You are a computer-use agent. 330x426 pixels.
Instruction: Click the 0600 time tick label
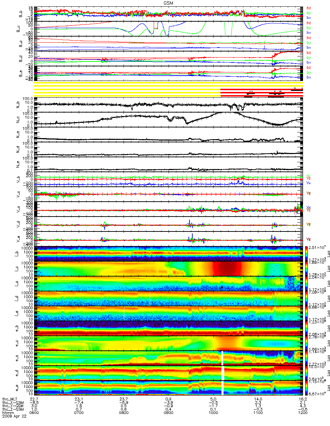[x=34, y=414]
